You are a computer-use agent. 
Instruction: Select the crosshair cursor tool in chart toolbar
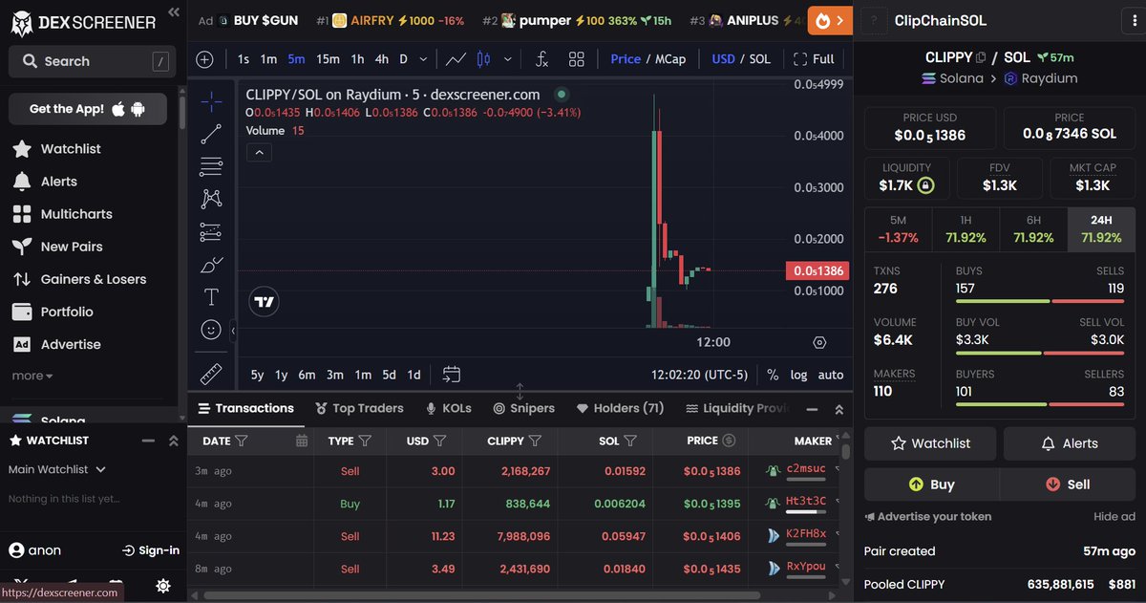pos(211,99)
